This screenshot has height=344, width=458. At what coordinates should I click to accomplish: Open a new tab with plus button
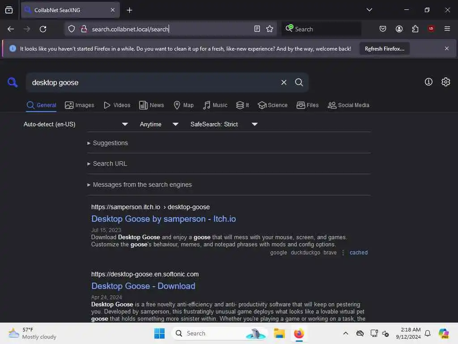coord(129,10)
